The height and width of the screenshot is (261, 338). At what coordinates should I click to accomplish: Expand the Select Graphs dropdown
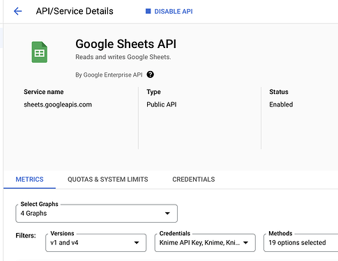click(96, 213)
